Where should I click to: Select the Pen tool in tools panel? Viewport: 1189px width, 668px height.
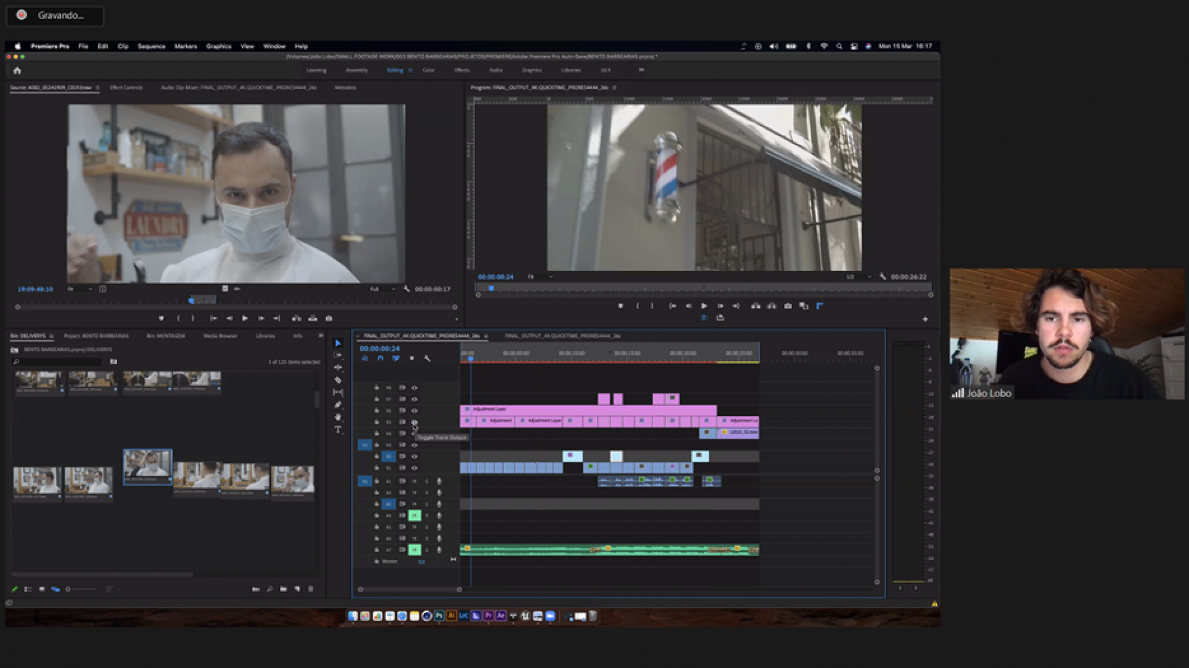coord(338,405)
